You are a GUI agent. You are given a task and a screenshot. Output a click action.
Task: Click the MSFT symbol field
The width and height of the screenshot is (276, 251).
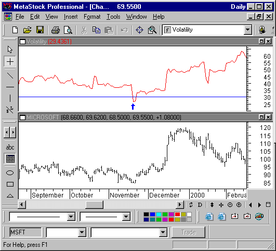pos(25,232)
